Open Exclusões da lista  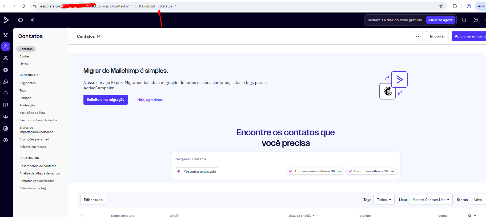(32, 113)
